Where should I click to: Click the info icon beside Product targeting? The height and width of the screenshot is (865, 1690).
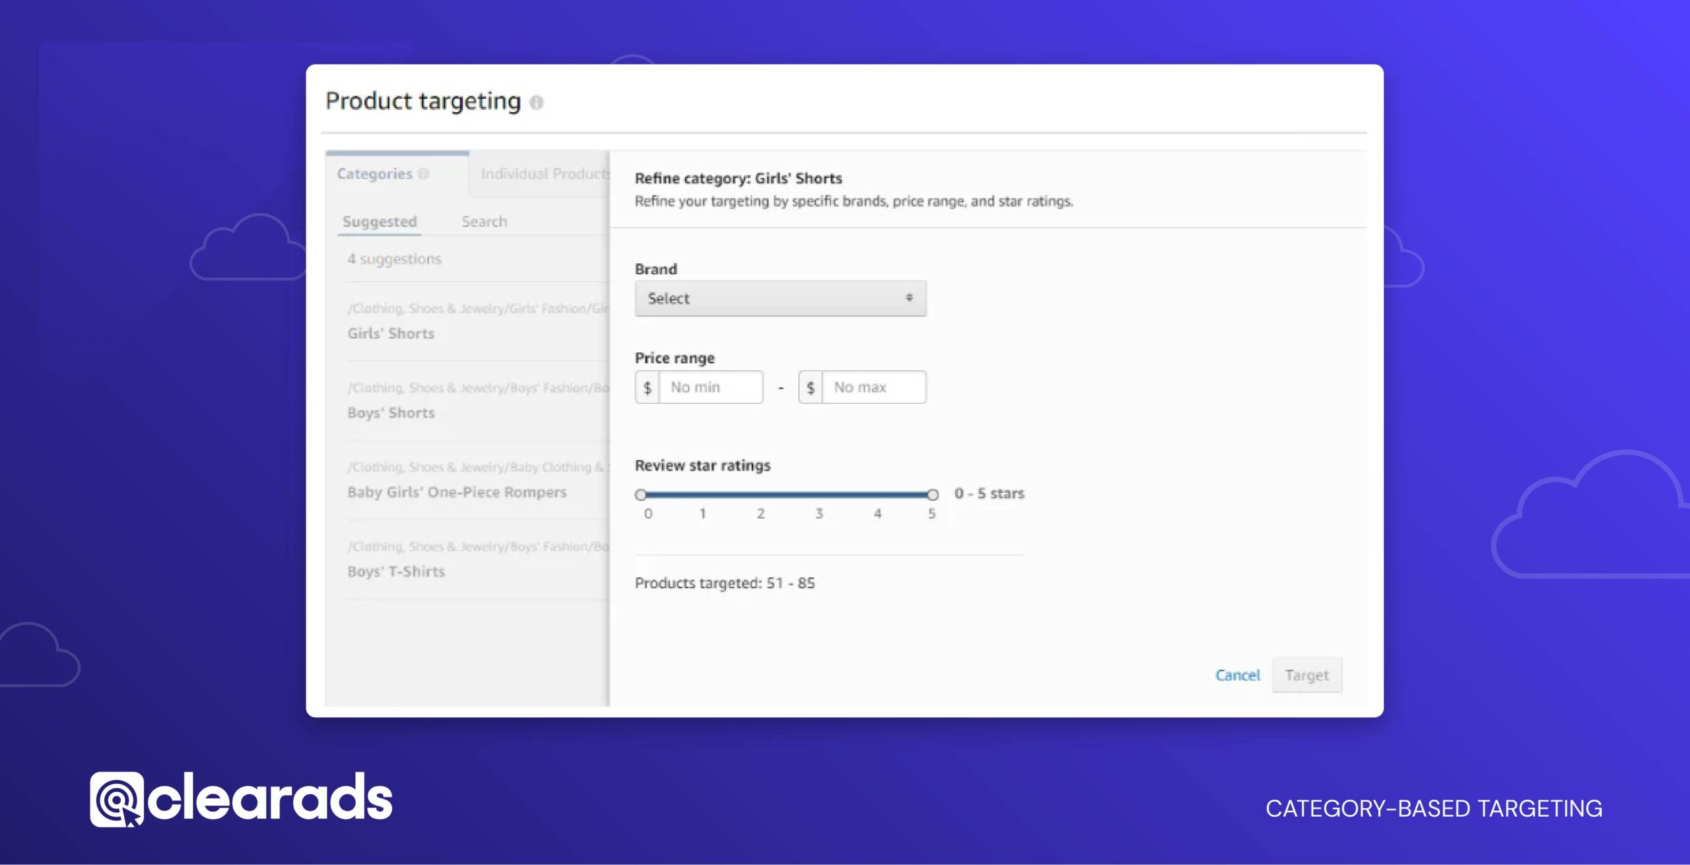coord(538,102)
